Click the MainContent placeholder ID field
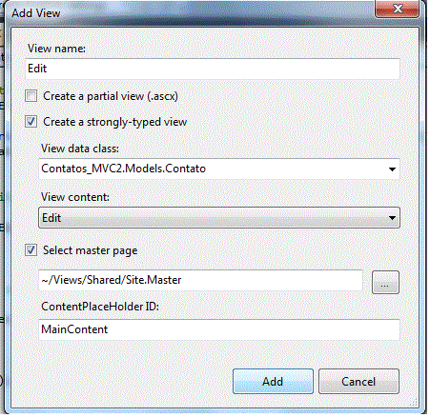The width and height of the screenshot is (430, 418). point(219,329)
